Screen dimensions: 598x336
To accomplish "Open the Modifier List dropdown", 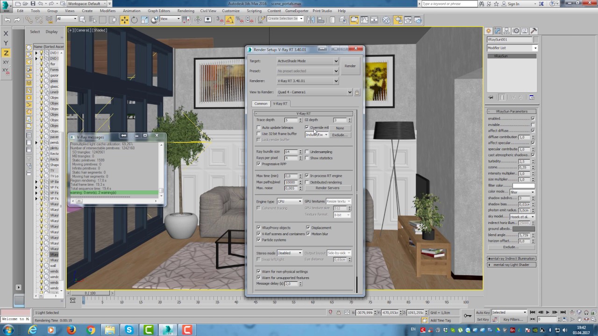I will 512,48.
